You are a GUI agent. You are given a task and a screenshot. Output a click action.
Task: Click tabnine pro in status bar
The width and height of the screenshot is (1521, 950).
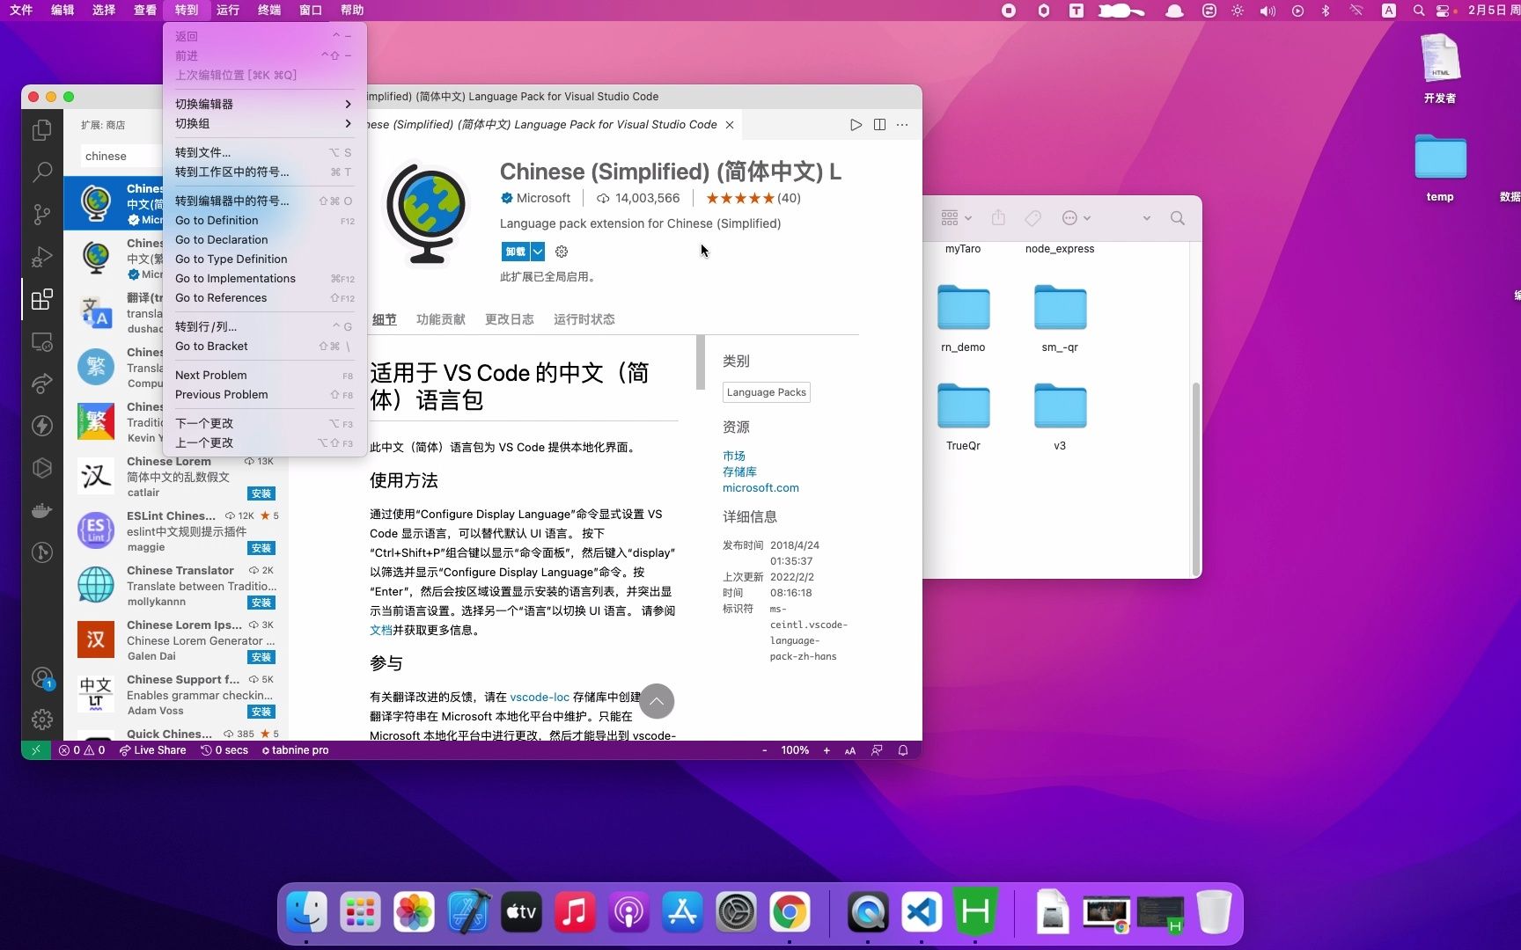click(x=295, y=750)
